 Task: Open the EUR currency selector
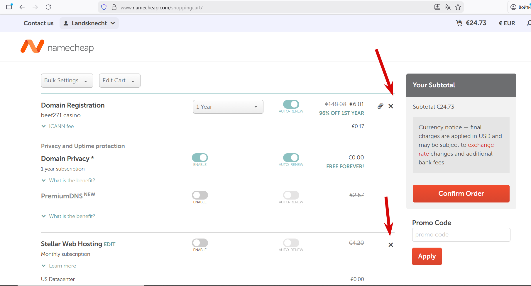click(x=507, y=23)
